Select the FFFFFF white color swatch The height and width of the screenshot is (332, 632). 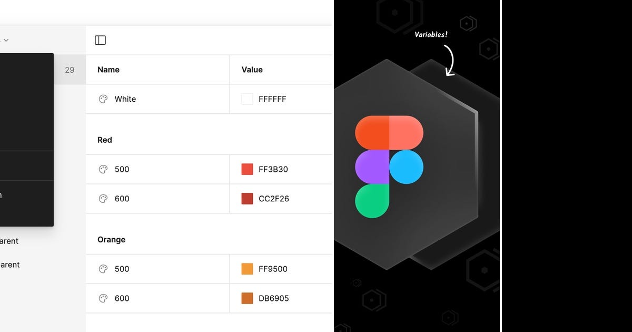coord(247,99)
